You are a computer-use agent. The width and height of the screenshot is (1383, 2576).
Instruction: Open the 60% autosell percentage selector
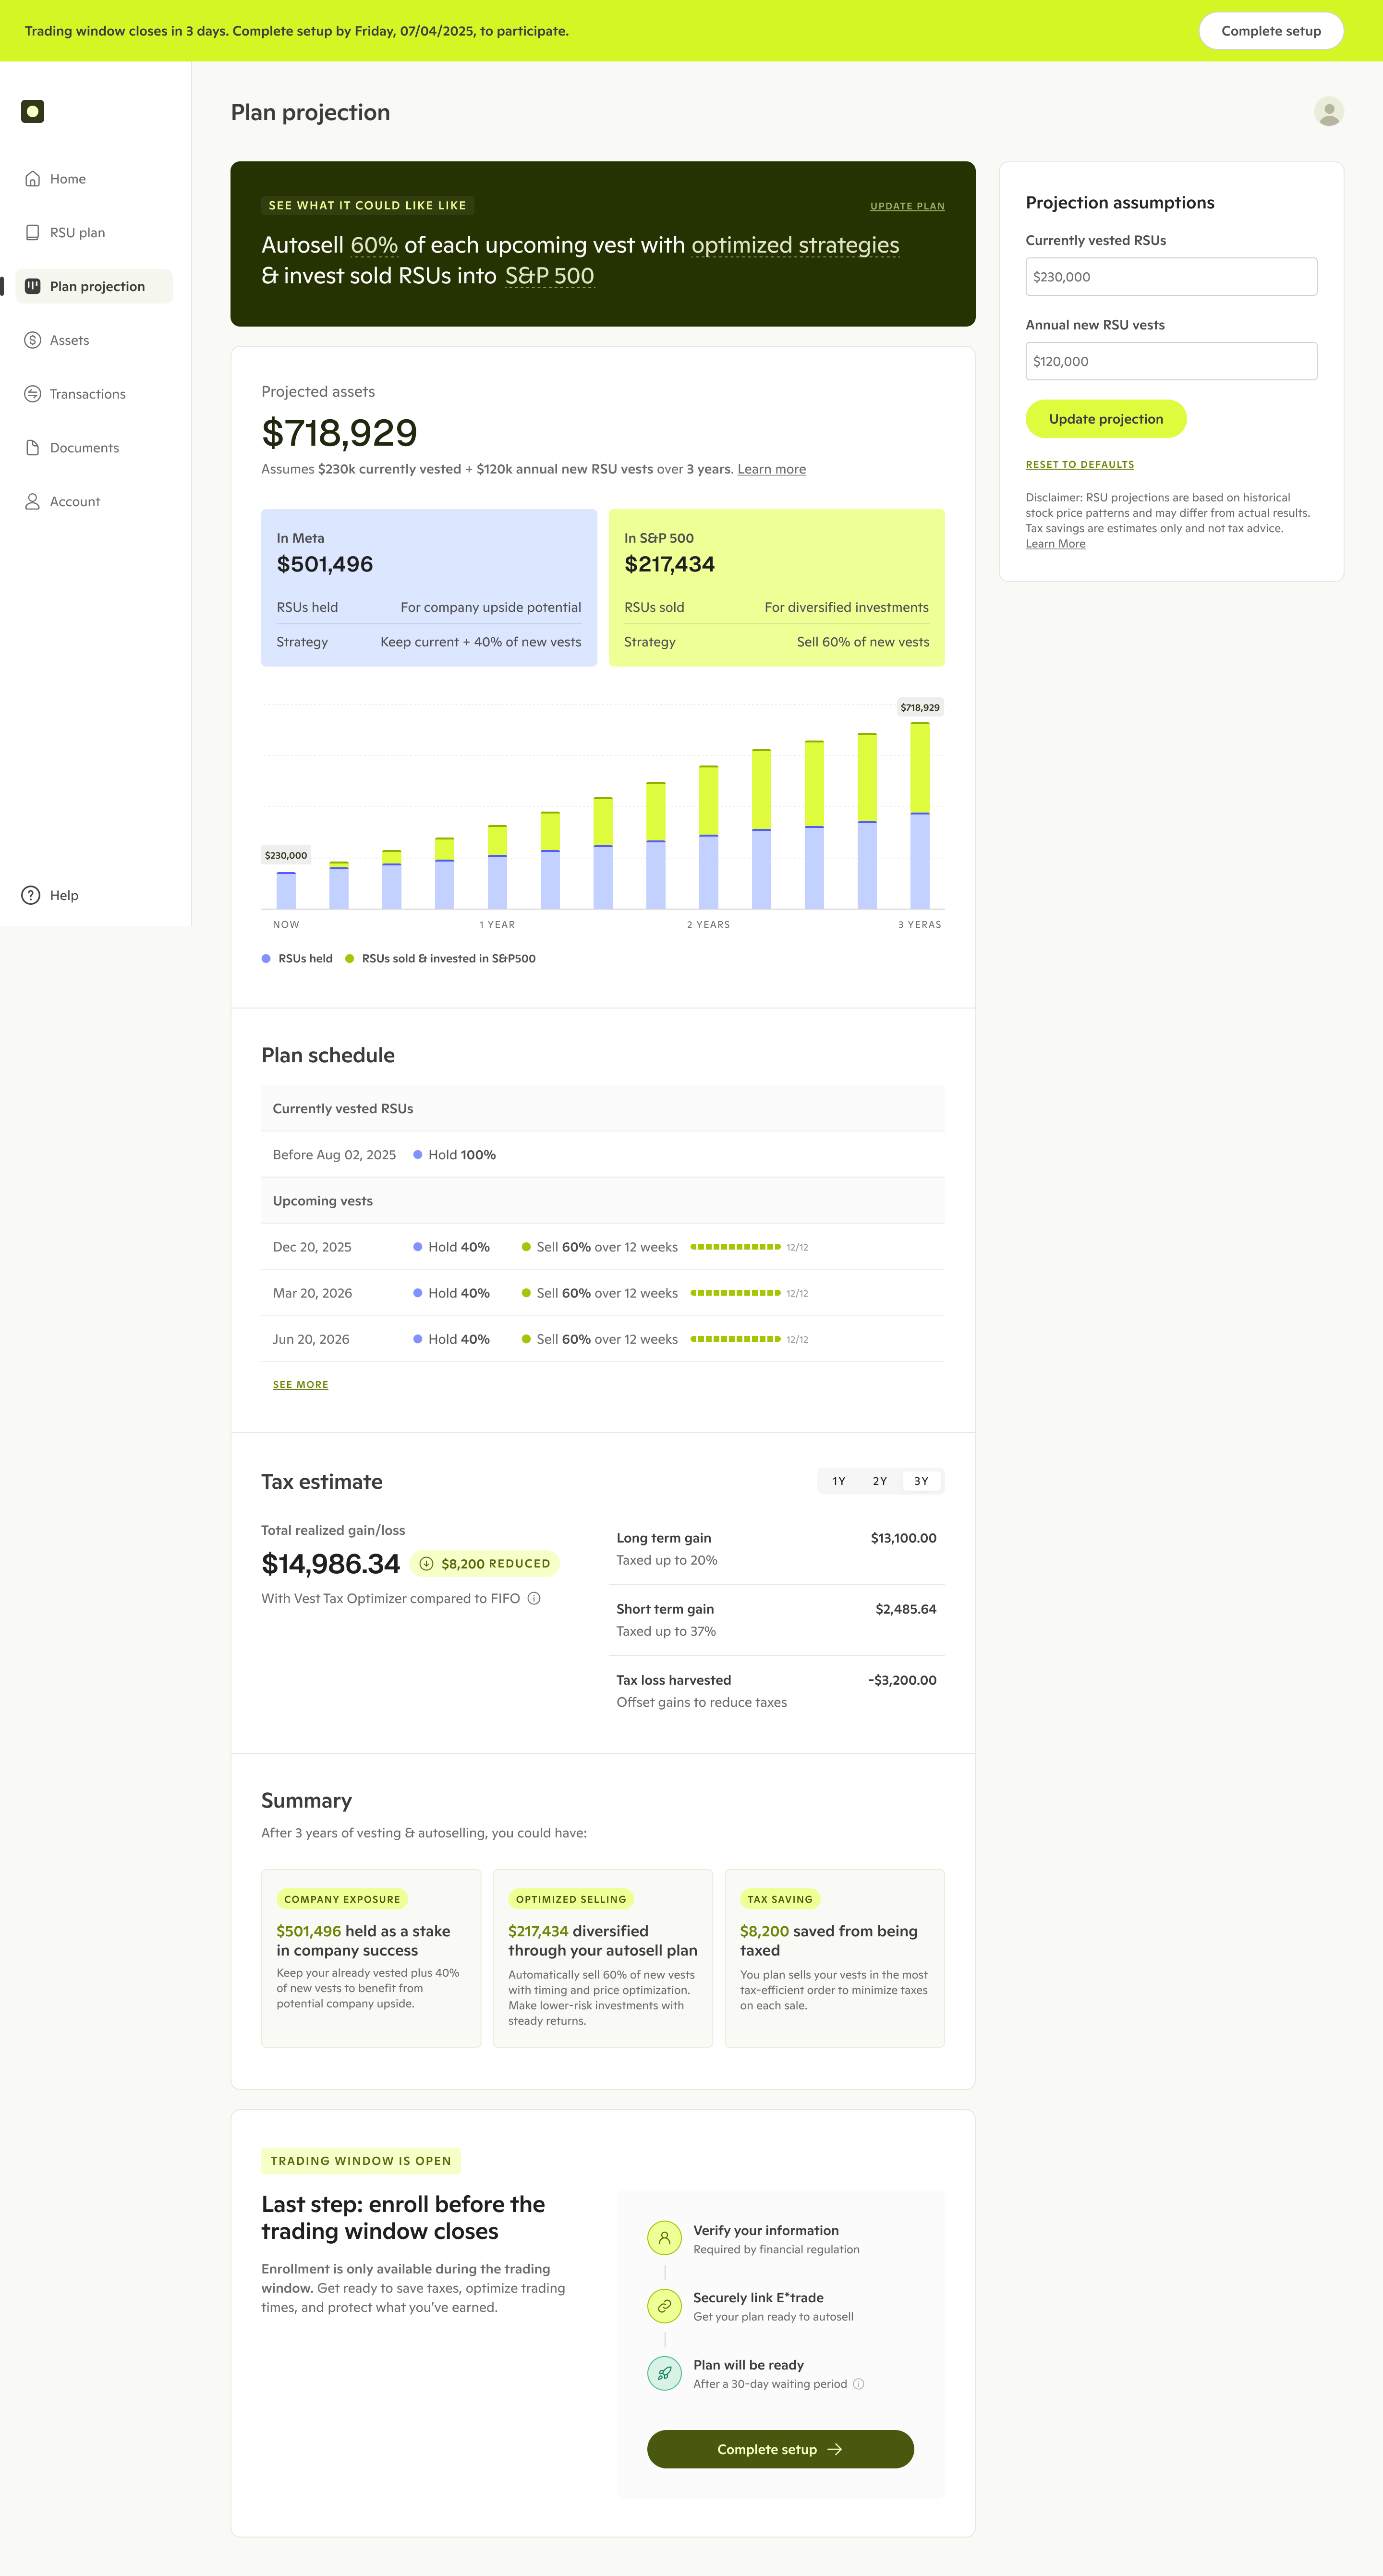pos(374,245)
